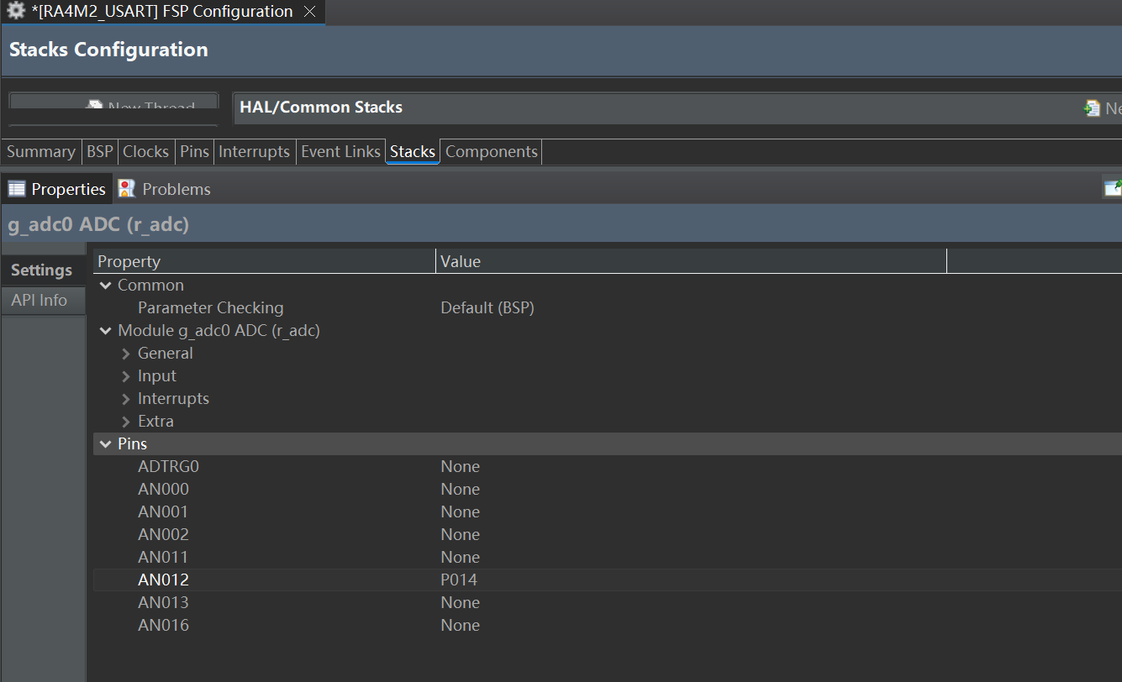Select the AN002 pin row
This screenshot has width=1122, height=682.
[607, 535]
